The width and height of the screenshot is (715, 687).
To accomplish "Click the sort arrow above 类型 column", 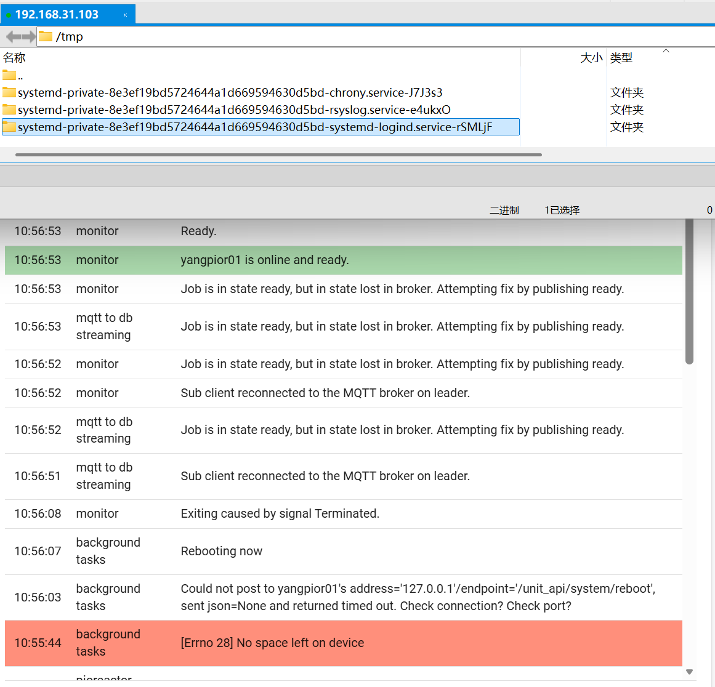I will (666, 51).
